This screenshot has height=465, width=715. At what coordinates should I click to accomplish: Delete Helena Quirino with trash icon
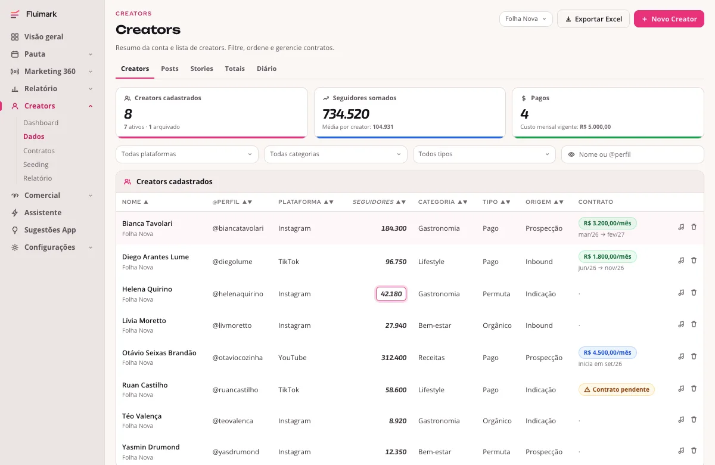tap(694, 293)
